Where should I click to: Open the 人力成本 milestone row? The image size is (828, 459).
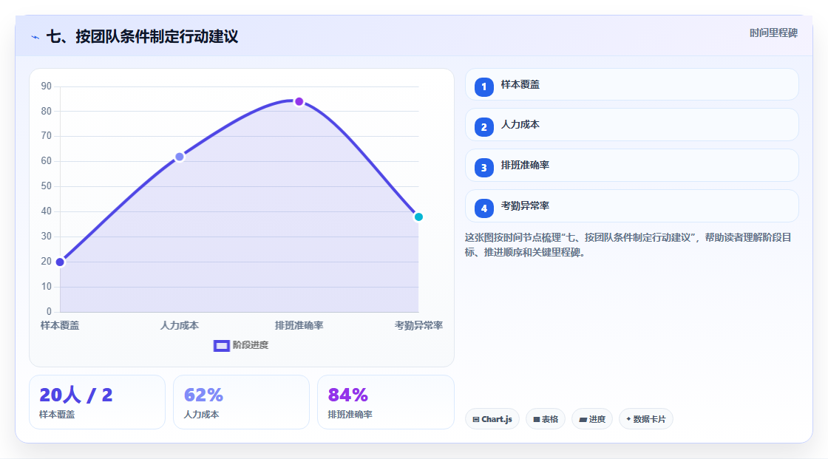pyautogui.click(x=631, y=125)
